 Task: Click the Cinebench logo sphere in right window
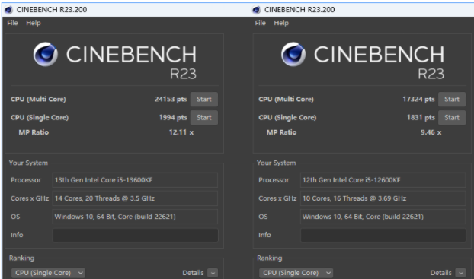pyautogui.click(x=293, y=54)
